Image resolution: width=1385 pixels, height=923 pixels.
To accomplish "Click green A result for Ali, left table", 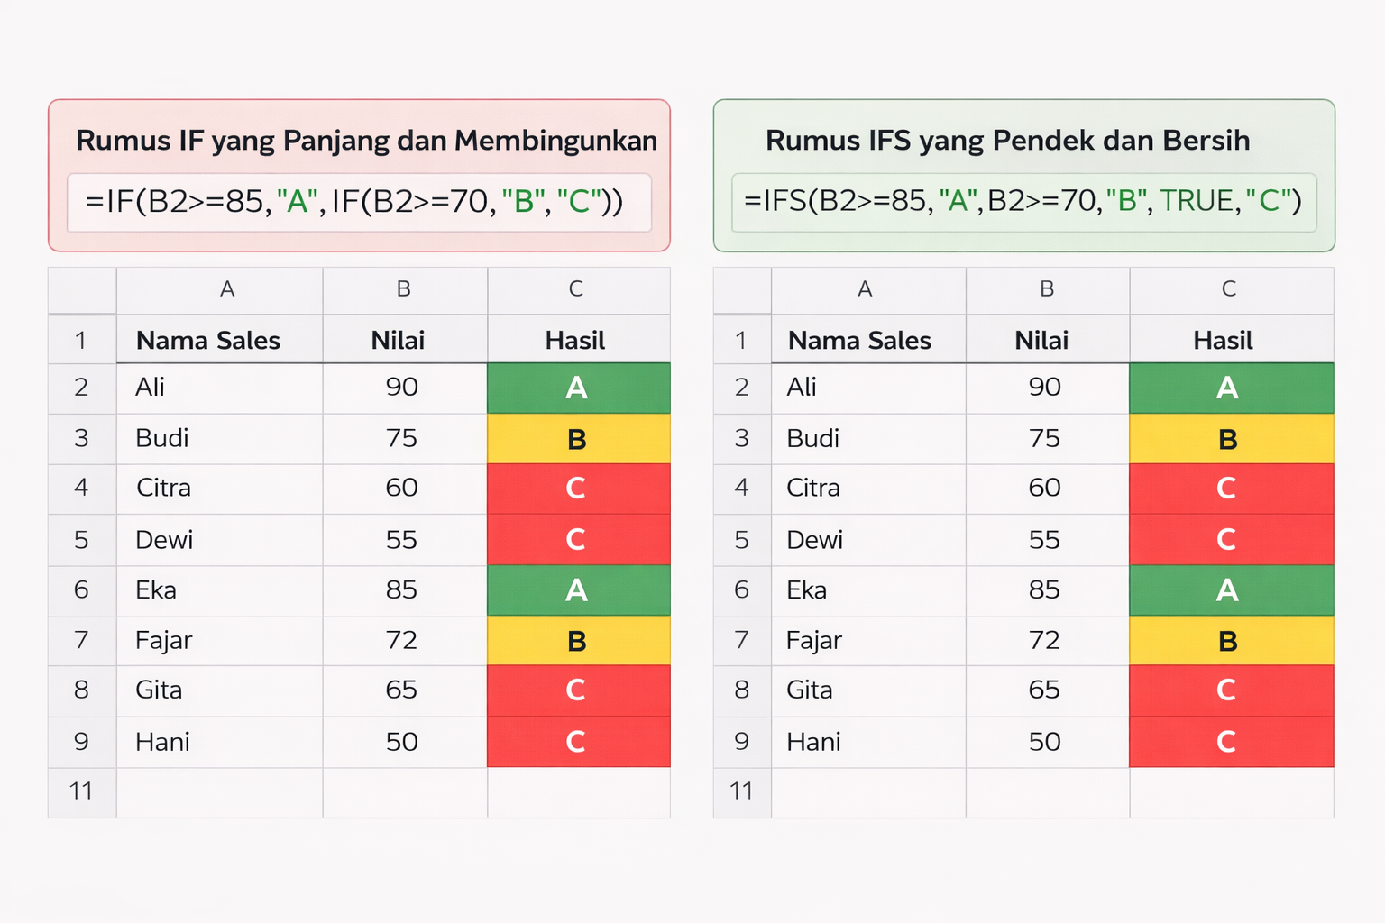I will [577, 388].
